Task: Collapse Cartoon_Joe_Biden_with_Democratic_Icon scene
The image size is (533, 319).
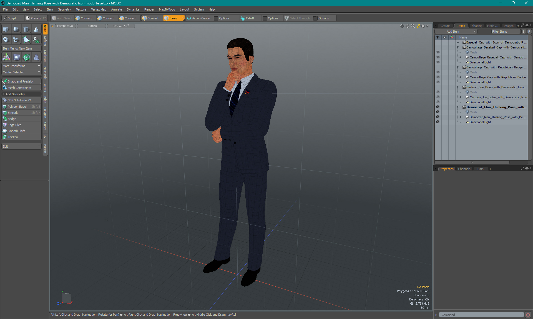Action: click(x=457, y=87)
